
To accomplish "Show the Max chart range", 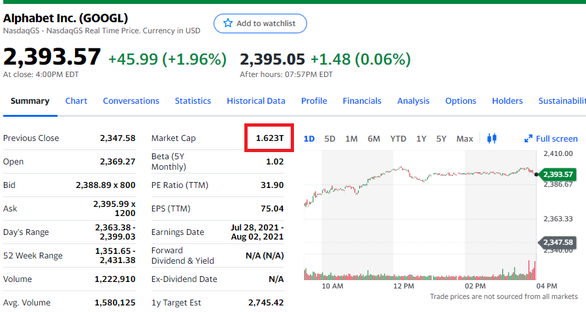I will click(x=464, y=138).
